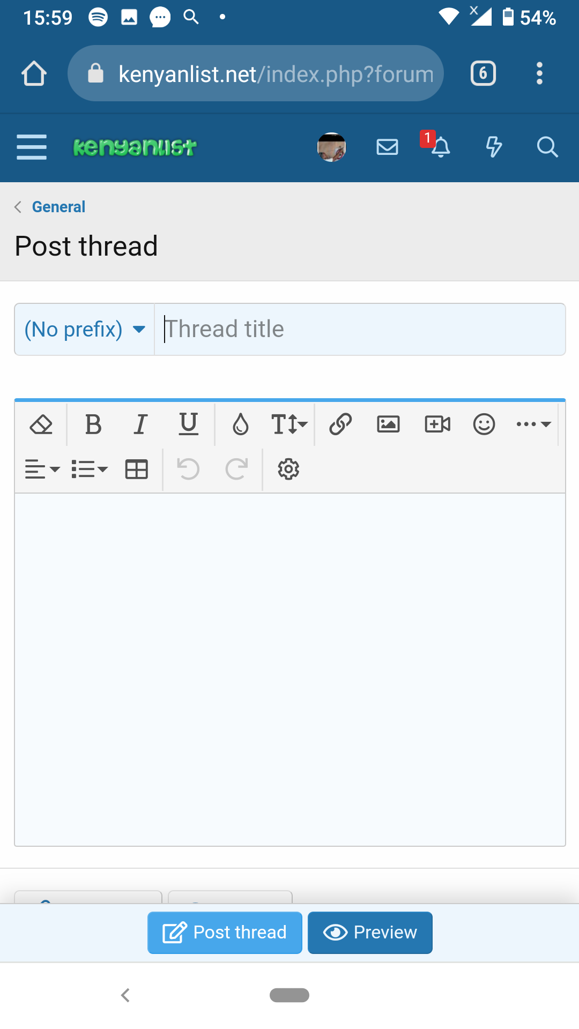Open the font size dropdown
579x1029 pixels.
point(289,424)
